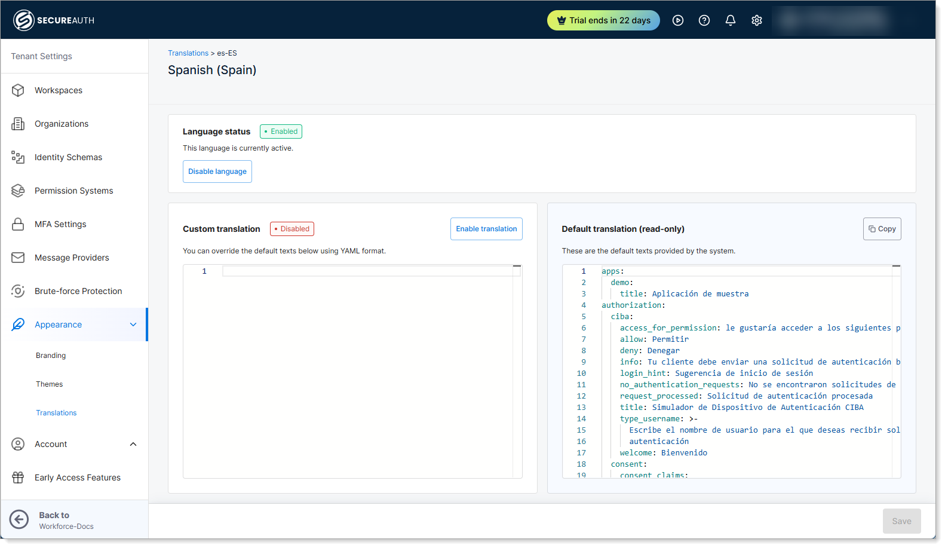Copy the default translation text
This screenshot has height=548, width=945.
pyautogui.click(x=881, y=229)
